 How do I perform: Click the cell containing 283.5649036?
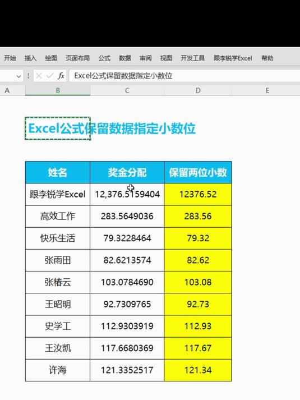point(127,217)
